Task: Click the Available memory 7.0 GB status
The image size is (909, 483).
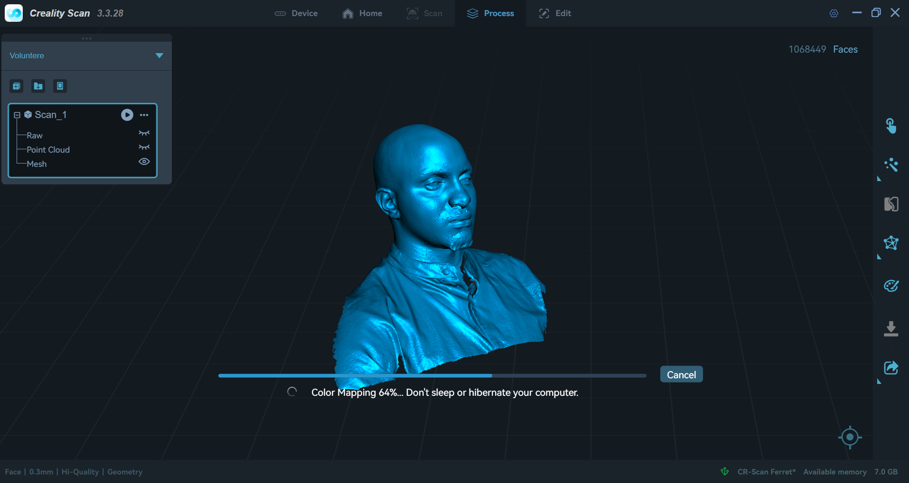Action: click(850, 472)
